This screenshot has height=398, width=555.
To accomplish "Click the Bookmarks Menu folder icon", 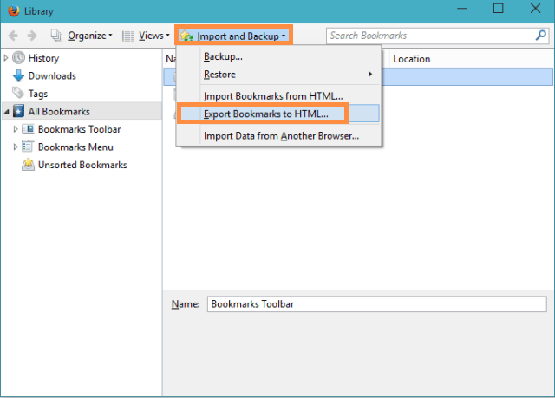I will pos(28,147).
